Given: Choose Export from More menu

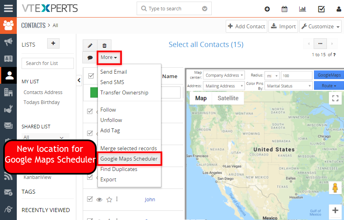Looking at the screenshot, I should click(x=108, y=179).
